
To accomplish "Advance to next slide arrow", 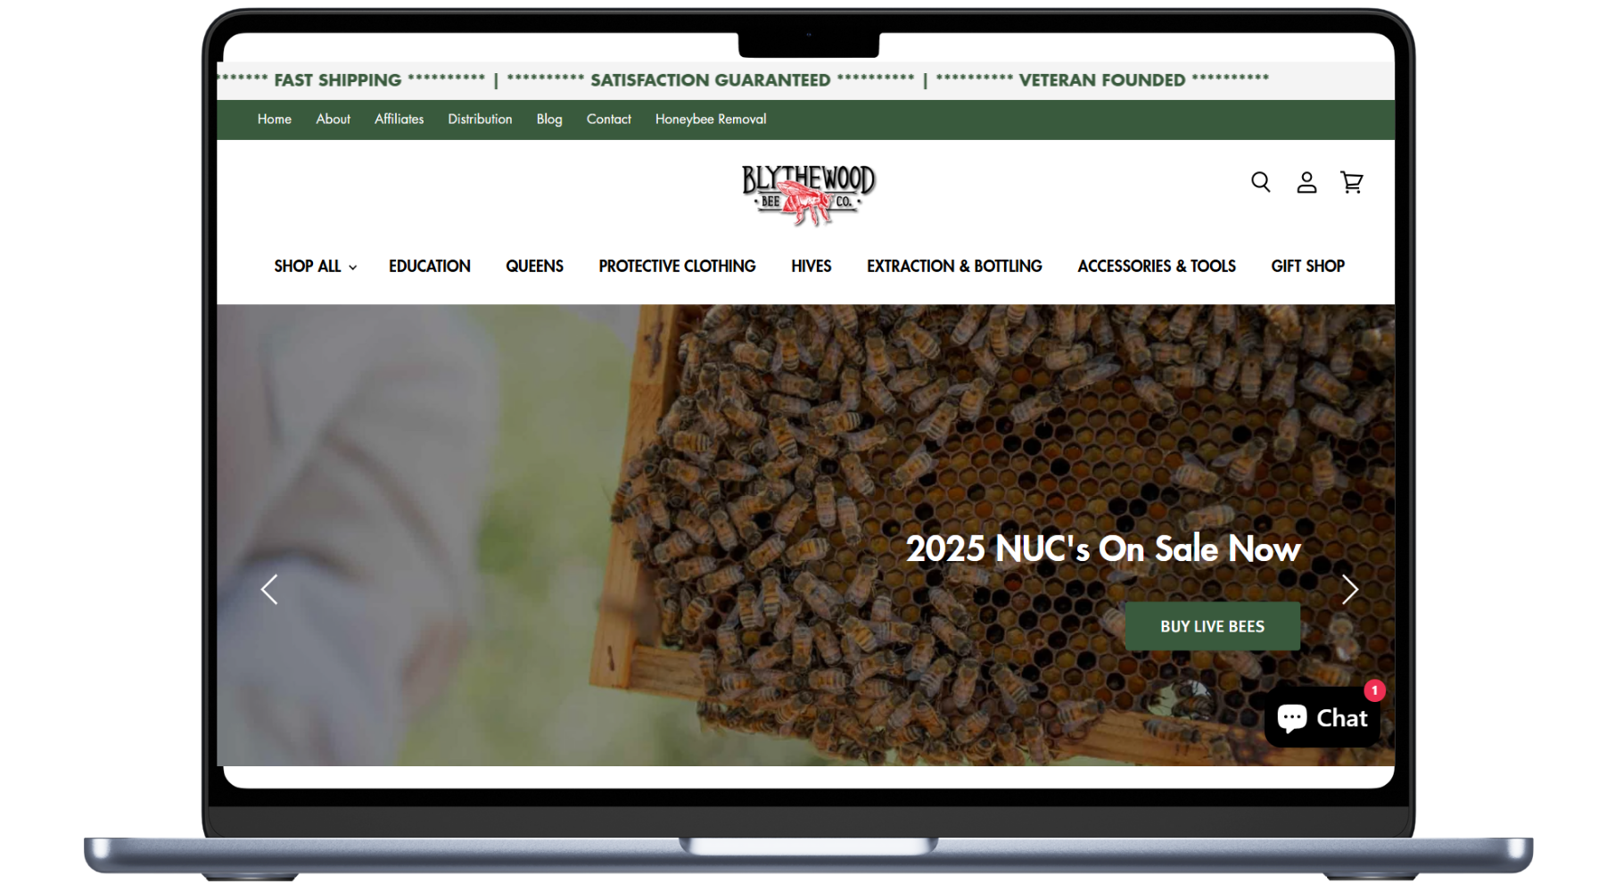I will coord(1349,589).
